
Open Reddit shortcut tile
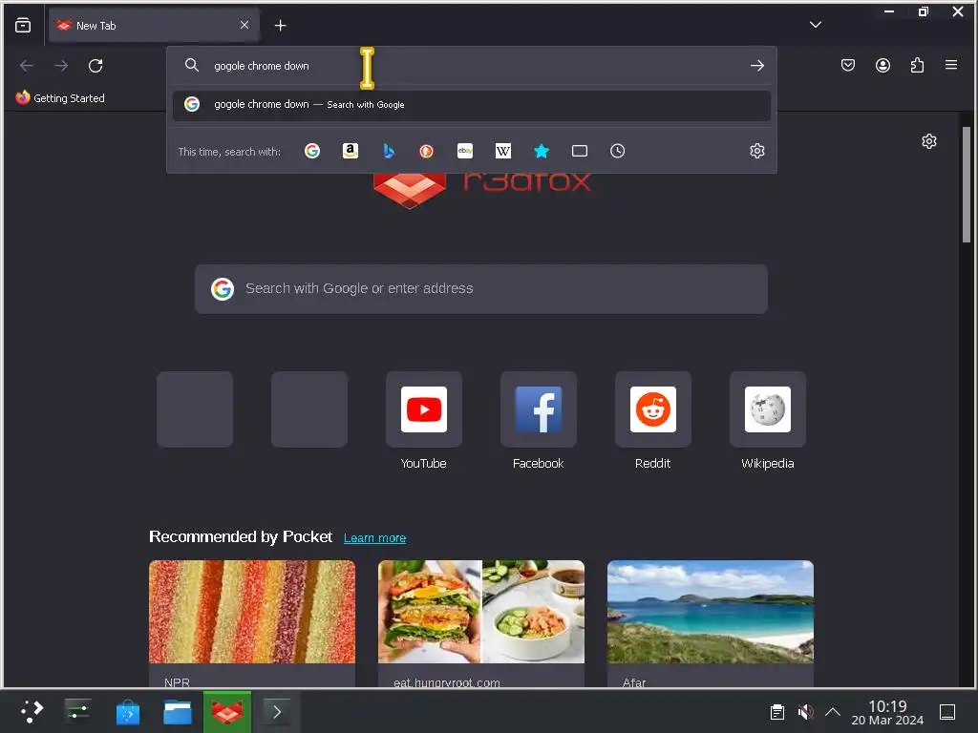[653, 409]
